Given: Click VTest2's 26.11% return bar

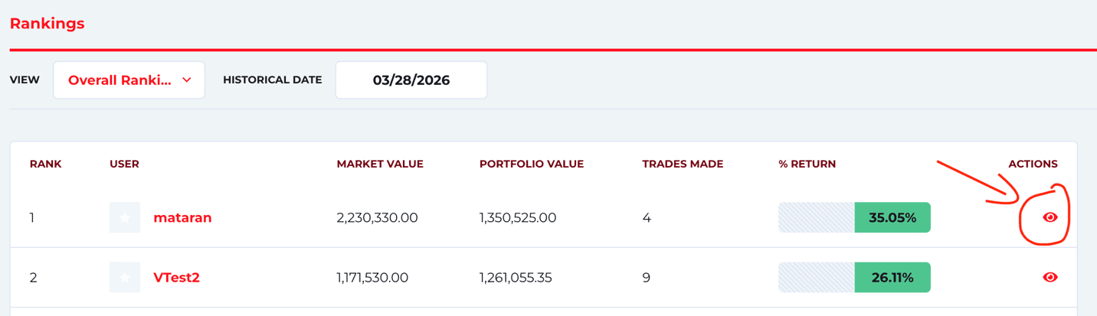Looking at the screenshot, I should (854, 278).
